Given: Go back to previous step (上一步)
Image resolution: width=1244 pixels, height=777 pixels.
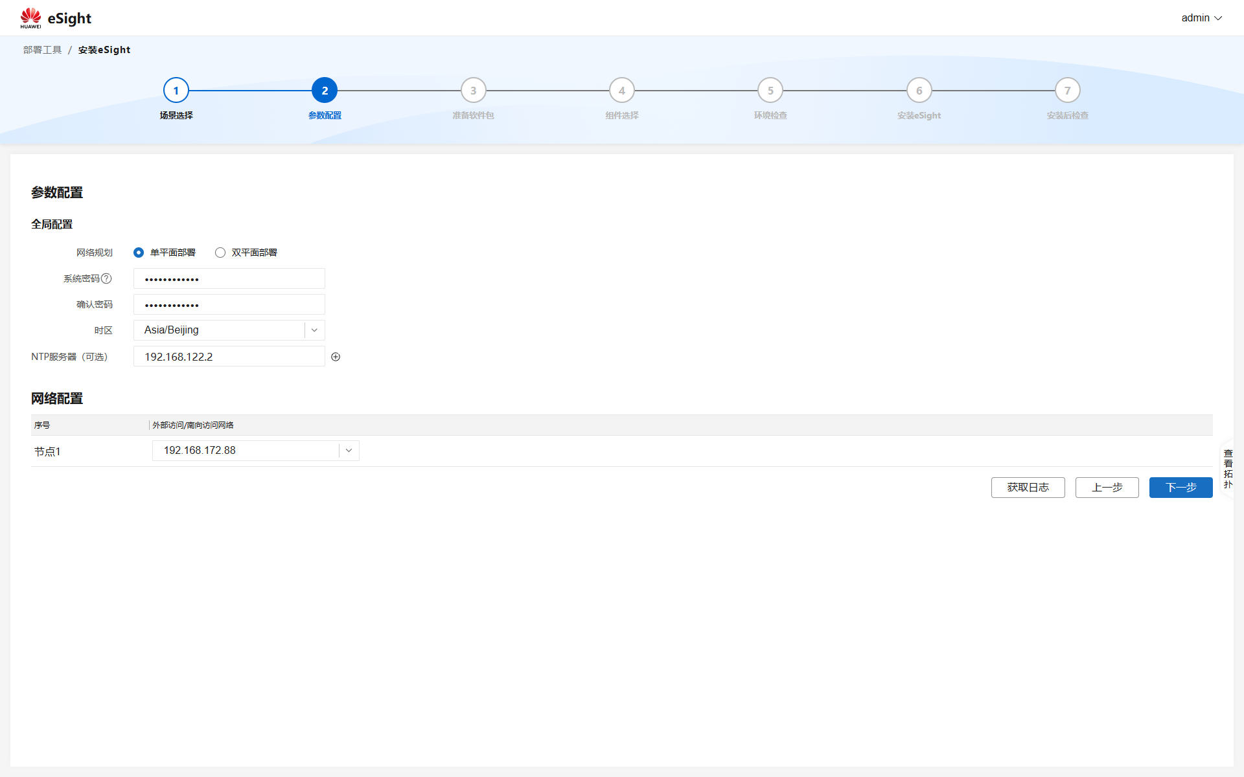Looking at the screenshot, I should [x=1107, y=488].
